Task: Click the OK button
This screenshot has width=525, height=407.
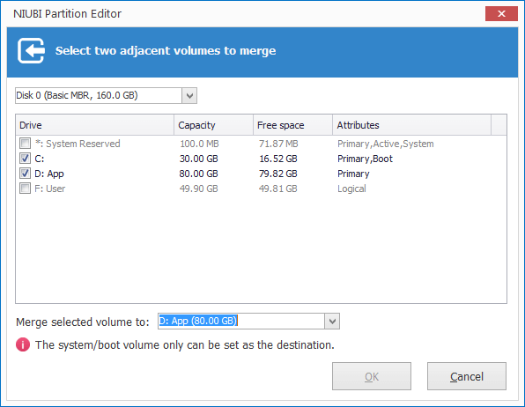Action: (372, 376)
